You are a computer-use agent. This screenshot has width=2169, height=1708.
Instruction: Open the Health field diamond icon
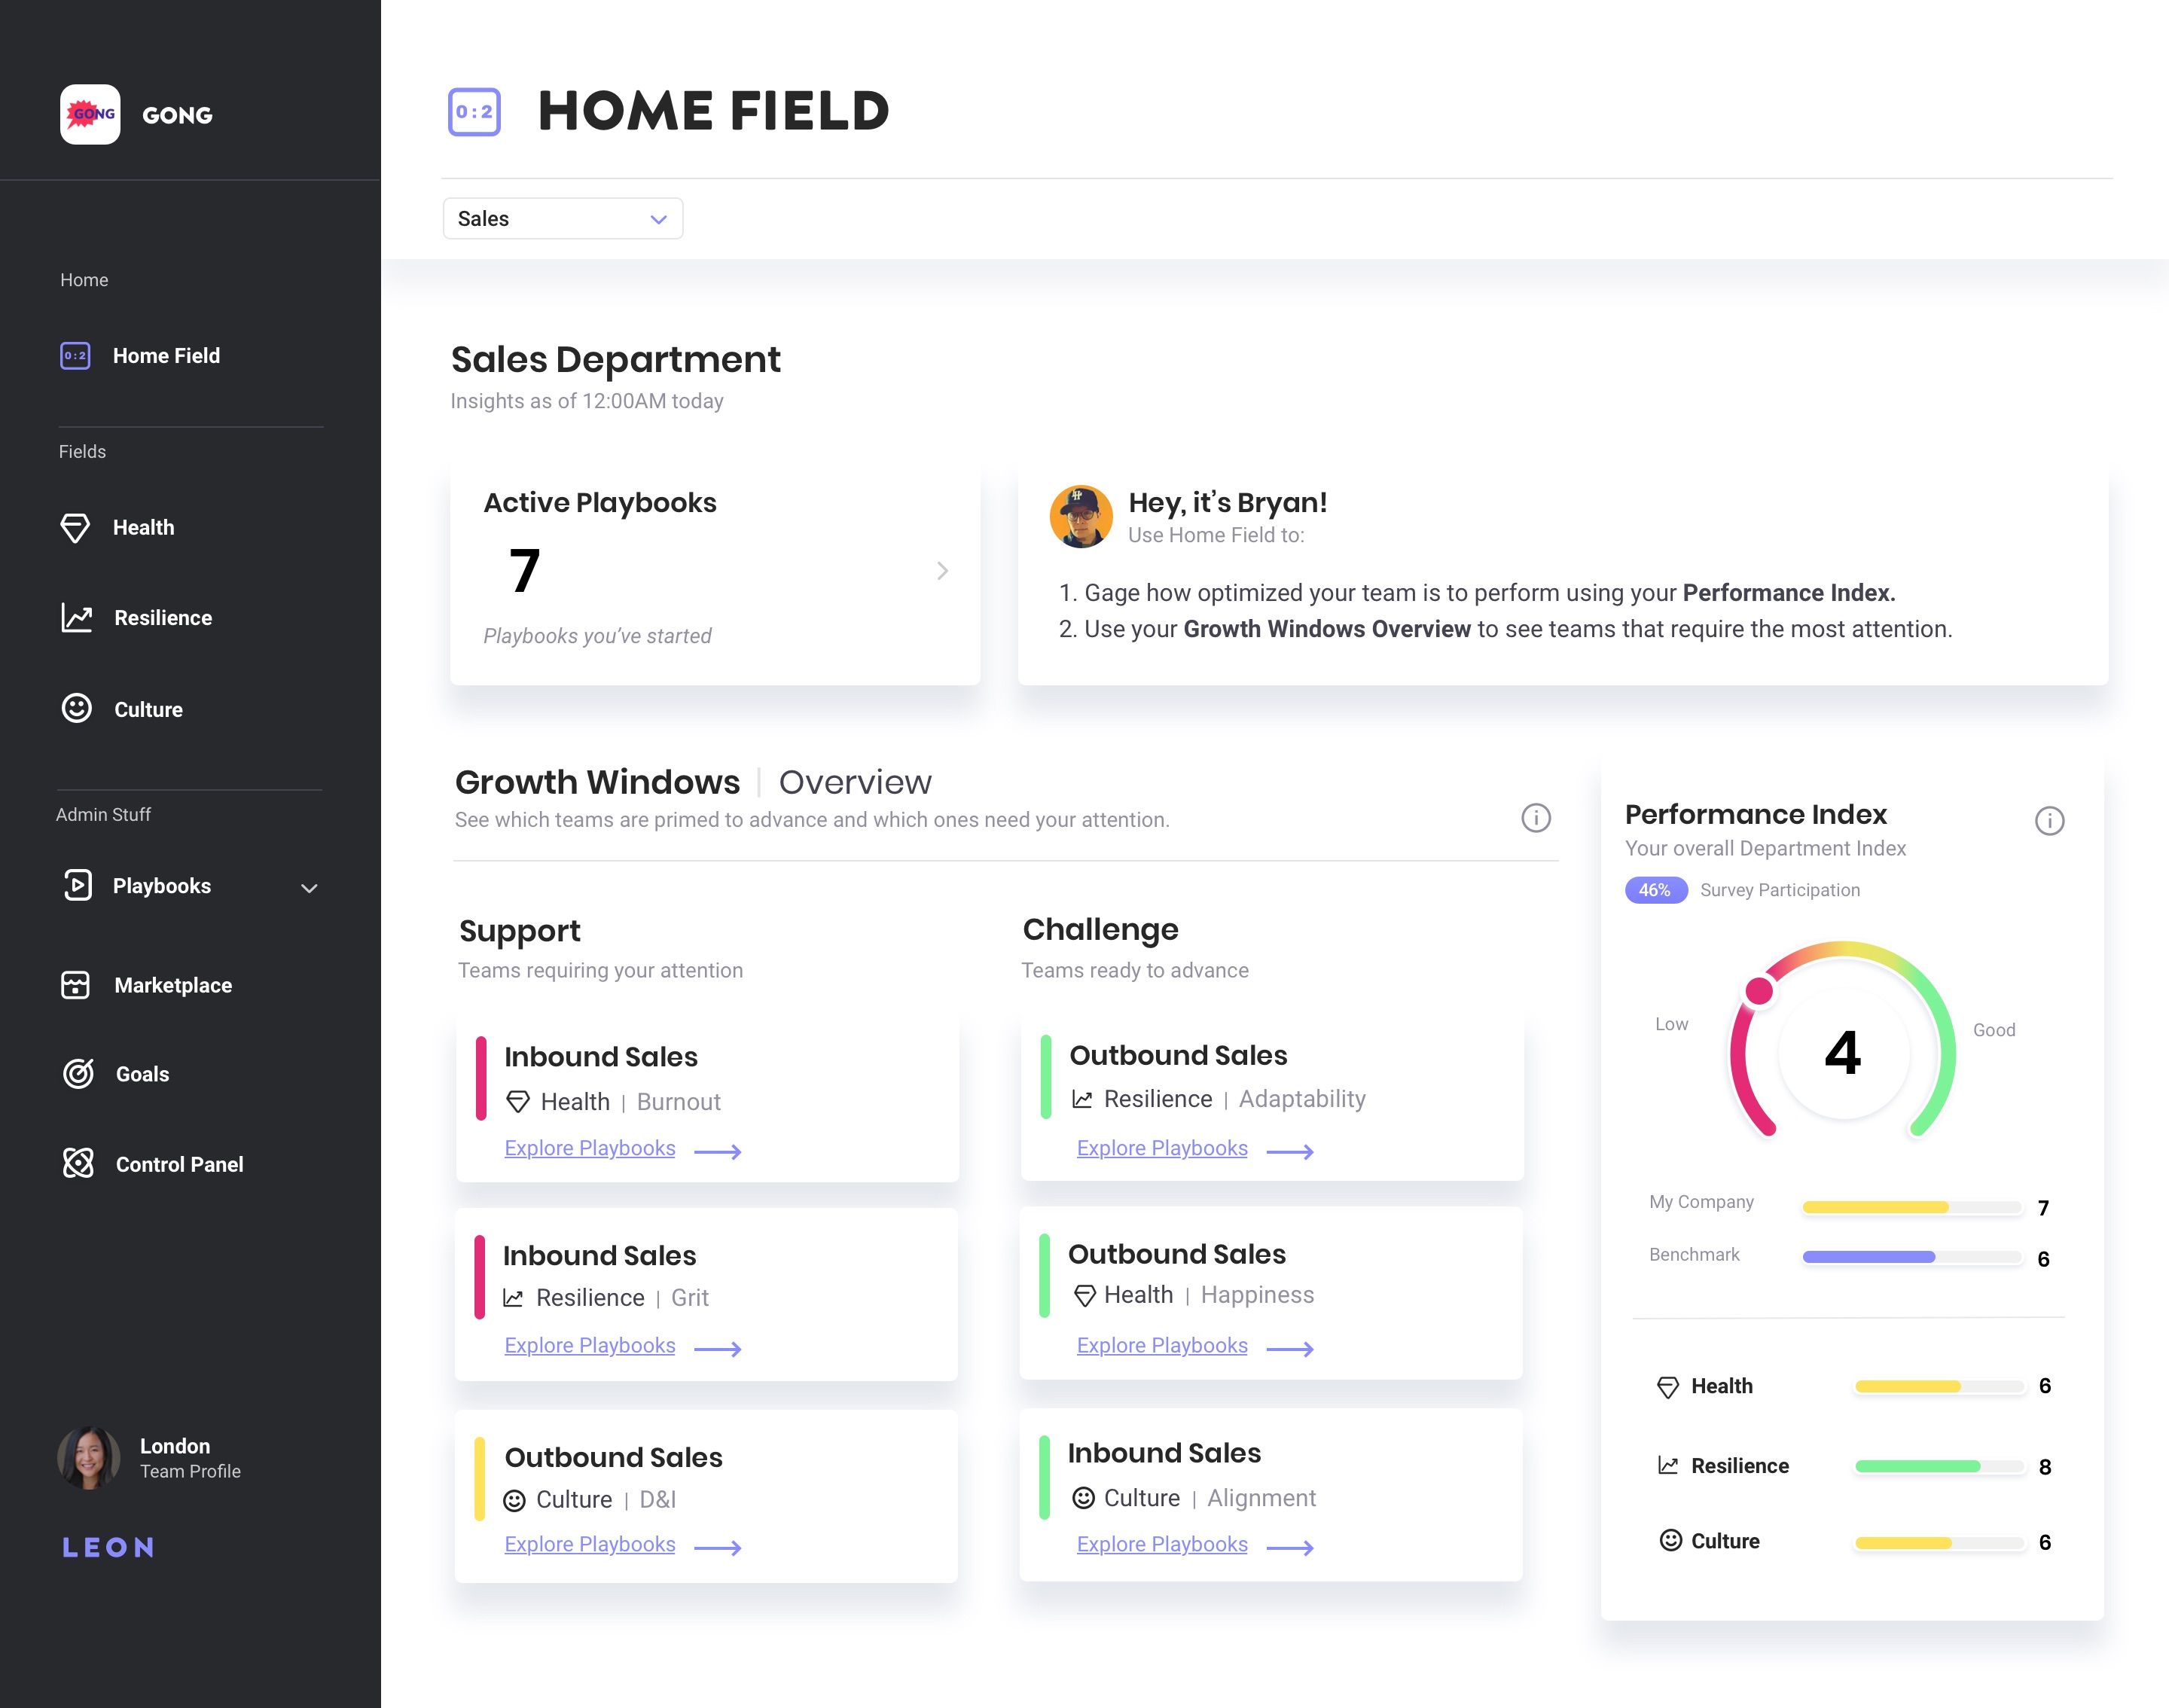click(75, 527)
